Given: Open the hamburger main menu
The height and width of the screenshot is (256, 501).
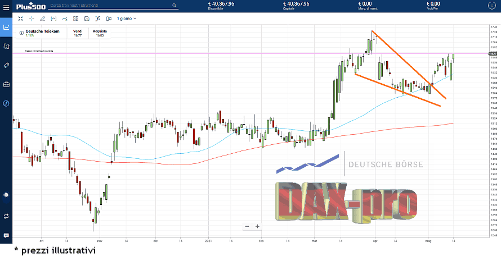Looking at the screenshot, I should (6, 7).
